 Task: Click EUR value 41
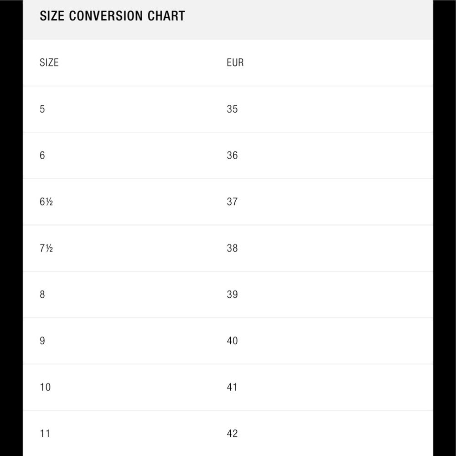(x=232, y=387)
